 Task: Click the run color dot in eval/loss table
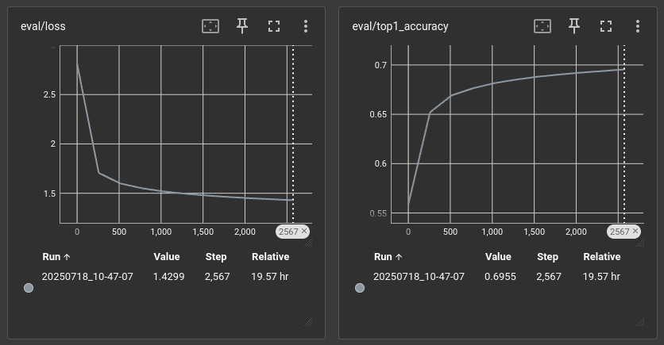(29, 288)
